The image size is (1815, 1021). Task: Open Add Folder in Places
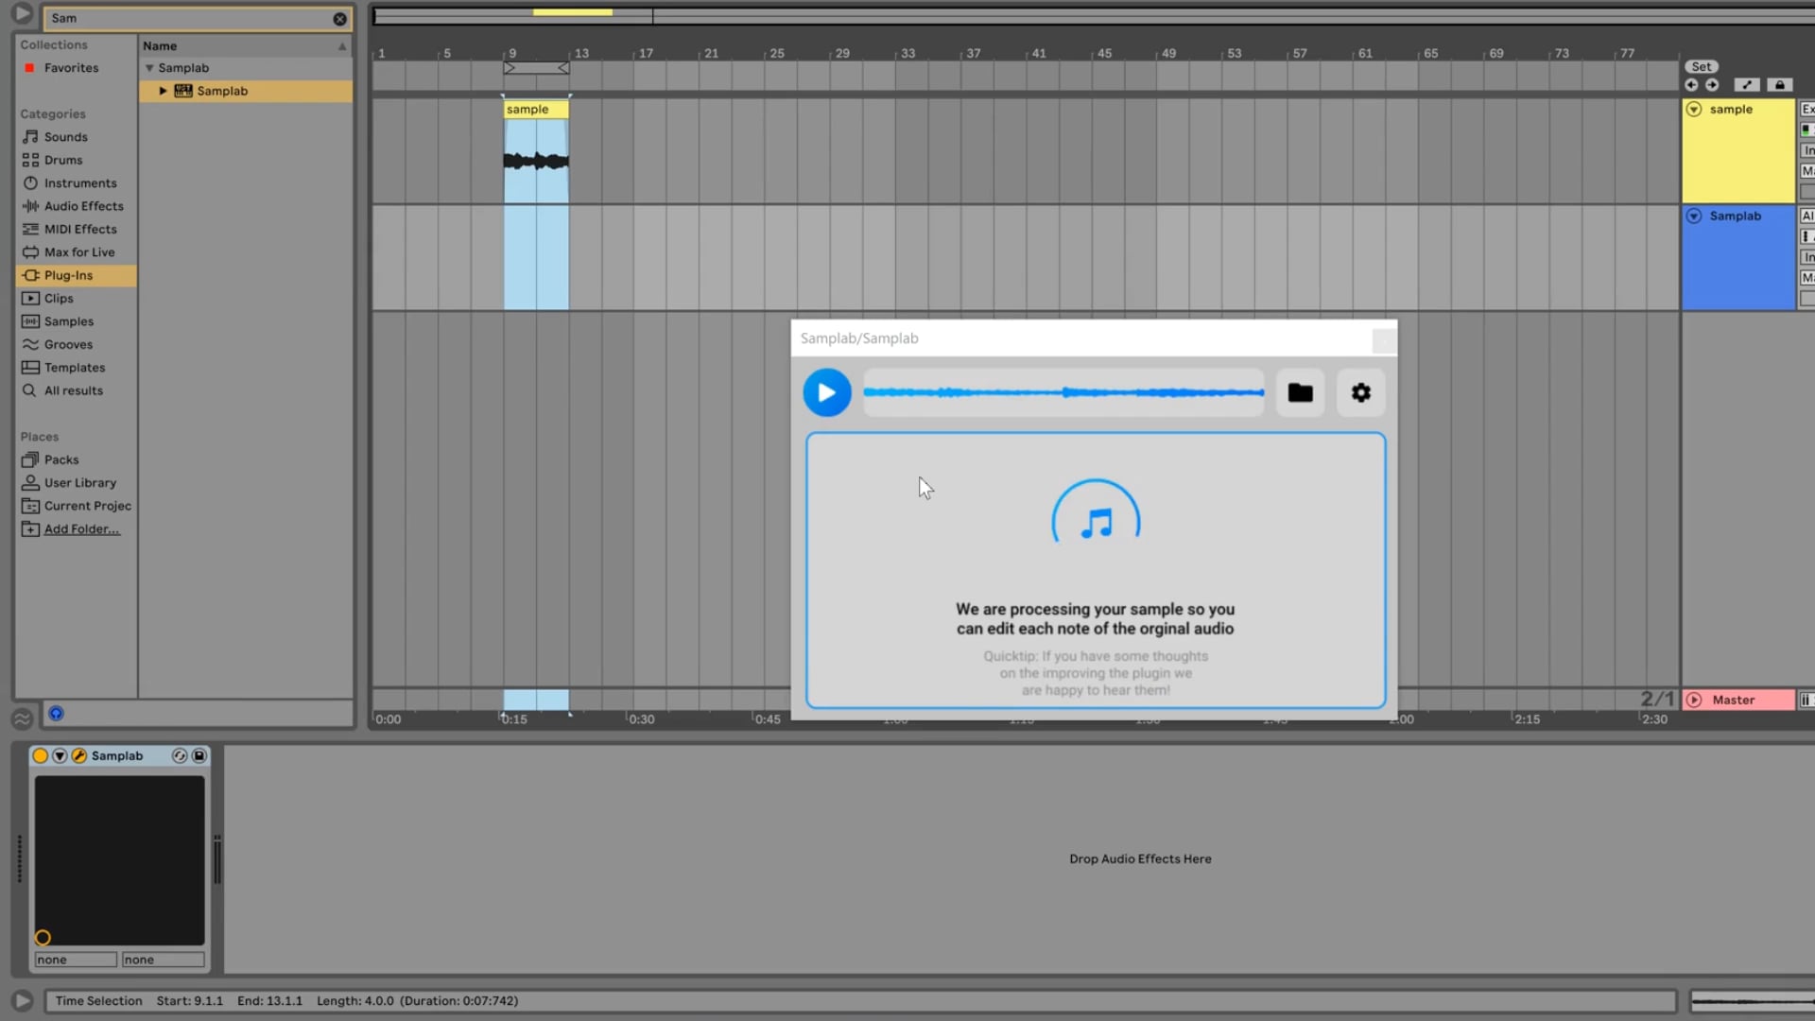pyautogui.click(x=79, y=528)
